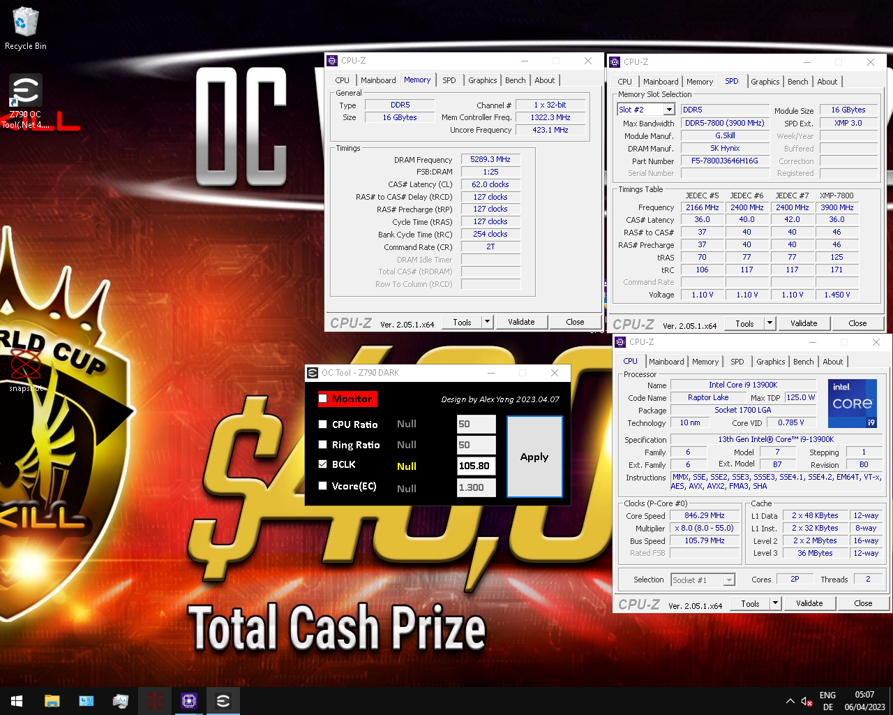Switch to CPU tab in Memory window
Viewport: 893px width, 715px height.
click(x=342, y=80)
